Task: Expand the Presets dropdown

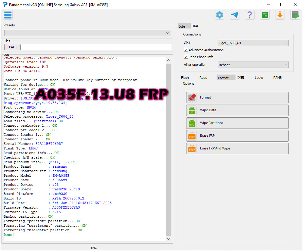Action: pyautogui.click(x=87, y=33)
